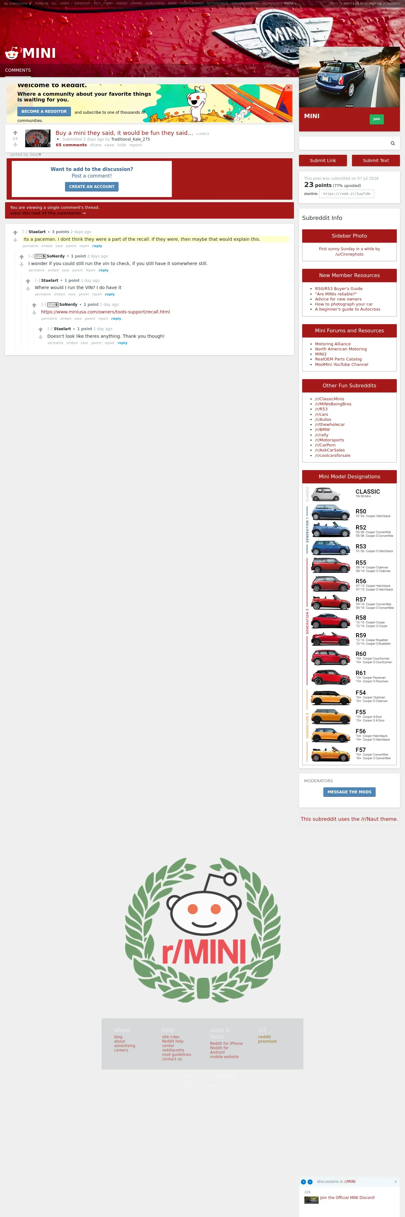405x1217 pixels.
Task: Open the RealOEM Parts Catalog link
Action: pos(338,359)
